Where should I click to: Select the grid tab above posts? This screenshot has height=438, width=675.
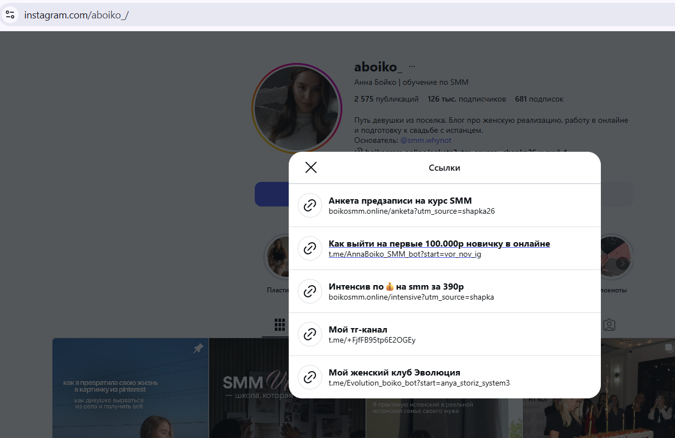(x=279, y=324)
